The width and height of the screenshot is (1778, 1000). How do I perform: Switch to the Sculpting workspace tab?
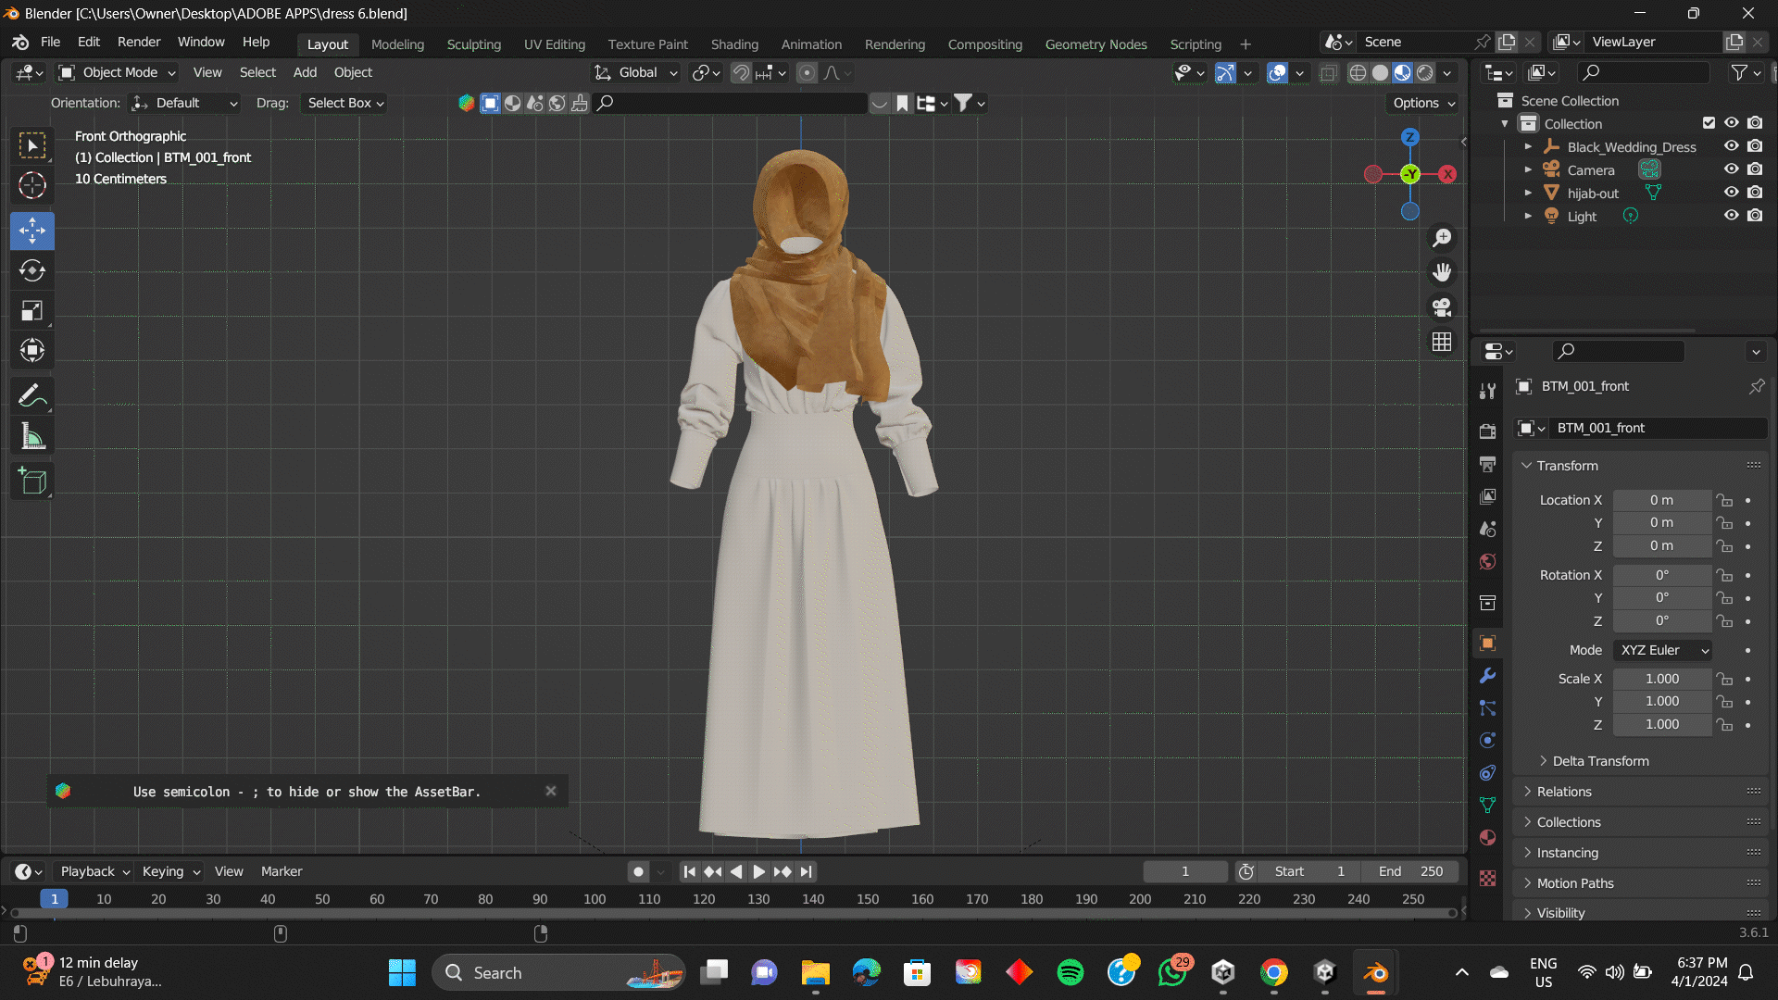click(x=473, y=44)
